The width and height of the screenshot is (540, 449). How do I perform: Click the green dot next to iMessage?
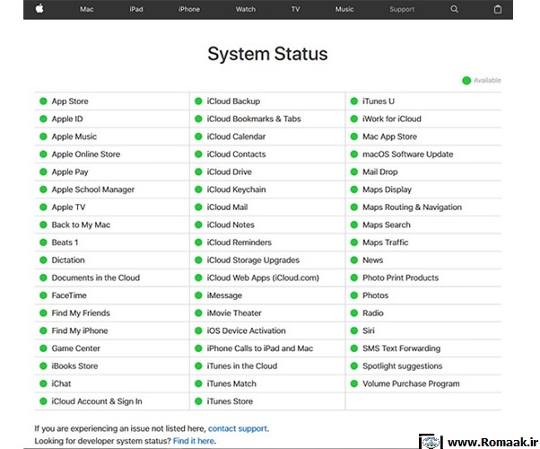tap(198, 295)
